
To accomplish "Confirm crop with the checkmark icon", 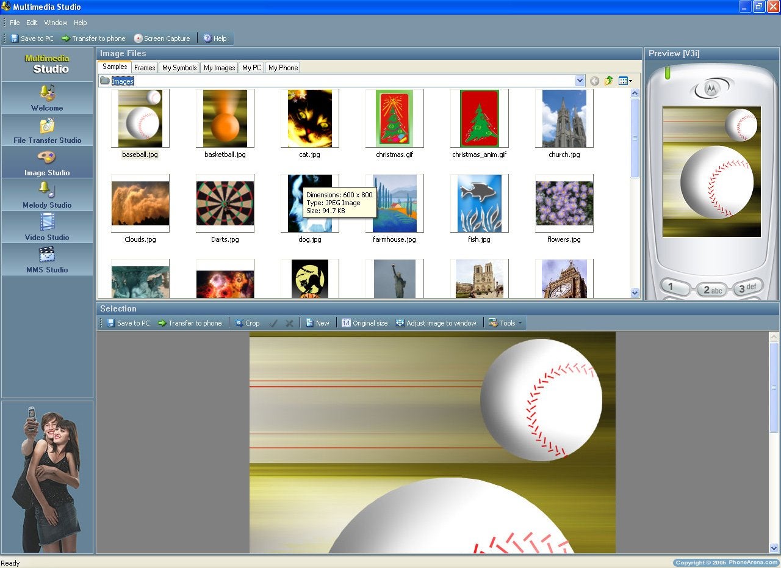I will click(273, 323).
